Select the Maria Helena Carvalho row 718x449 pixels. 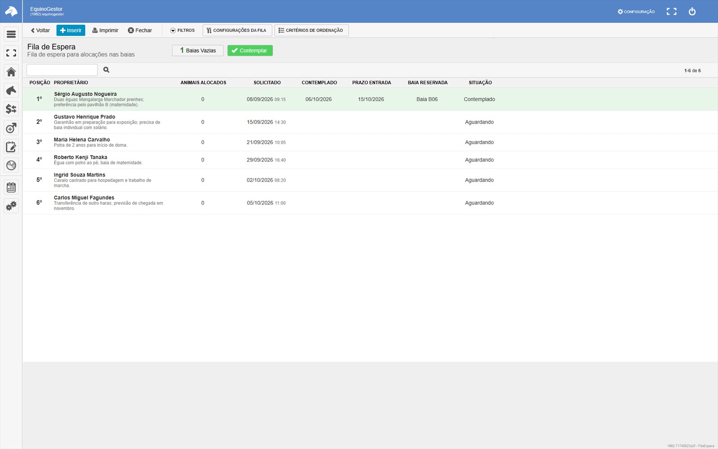click(370, 142)
